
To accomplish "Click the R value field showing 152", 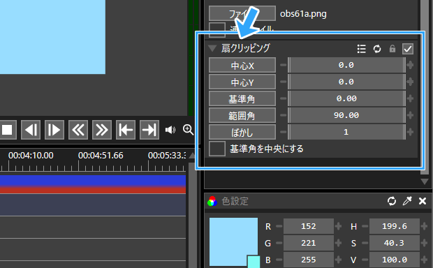I will 309,226.
